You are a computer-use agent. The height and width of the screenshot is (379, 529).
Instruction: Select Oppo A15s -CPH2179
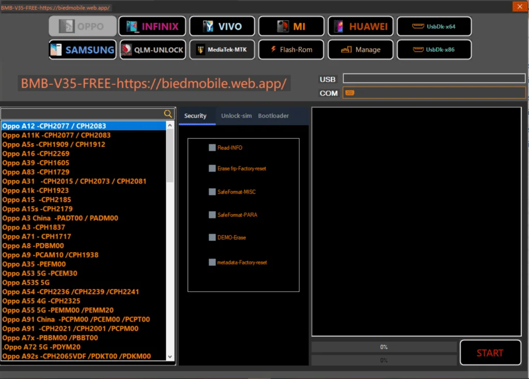coord(84,209)
